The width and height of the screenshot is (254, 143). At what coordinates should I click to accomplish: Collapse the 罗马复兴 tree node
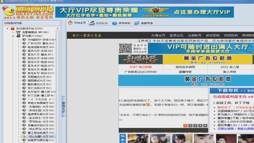(13, 36)
